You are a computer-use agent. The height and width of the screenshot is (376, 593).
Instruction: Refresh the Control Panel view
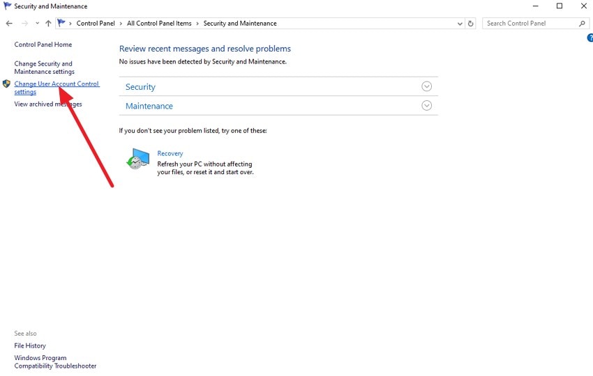click(470, 24)
